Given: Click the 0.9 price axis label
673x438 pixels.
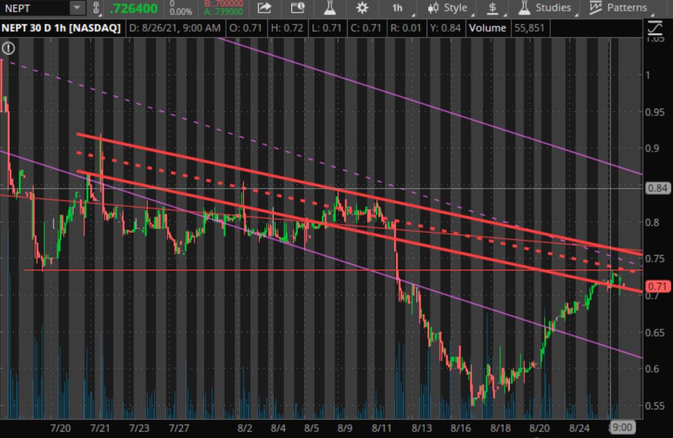Looking at the screenshot, I should [653, 149].
